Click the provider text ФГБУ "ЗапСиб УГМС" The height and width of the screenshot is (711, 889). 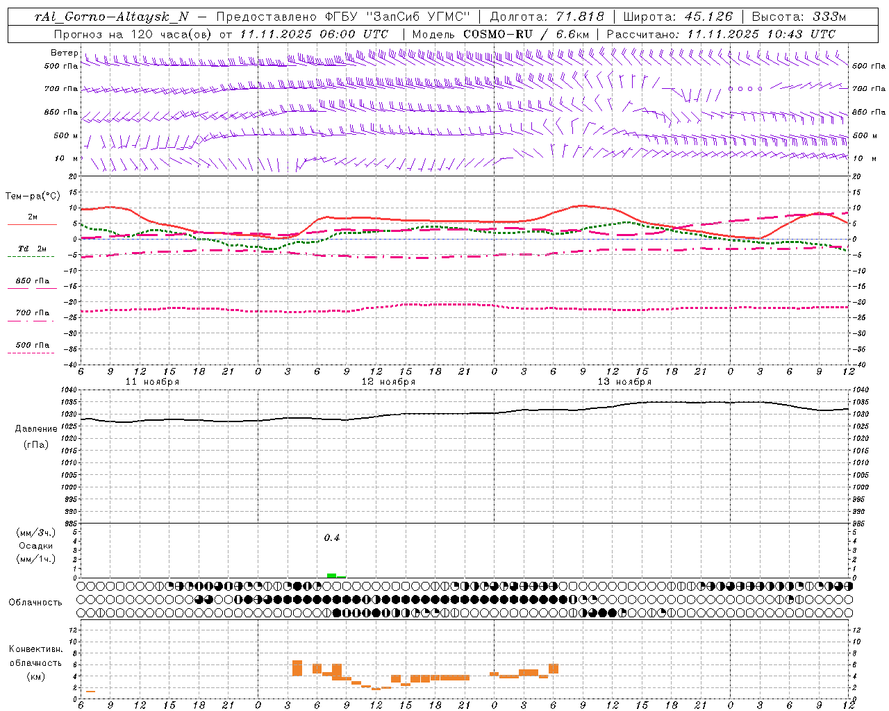tap(398, 17)
